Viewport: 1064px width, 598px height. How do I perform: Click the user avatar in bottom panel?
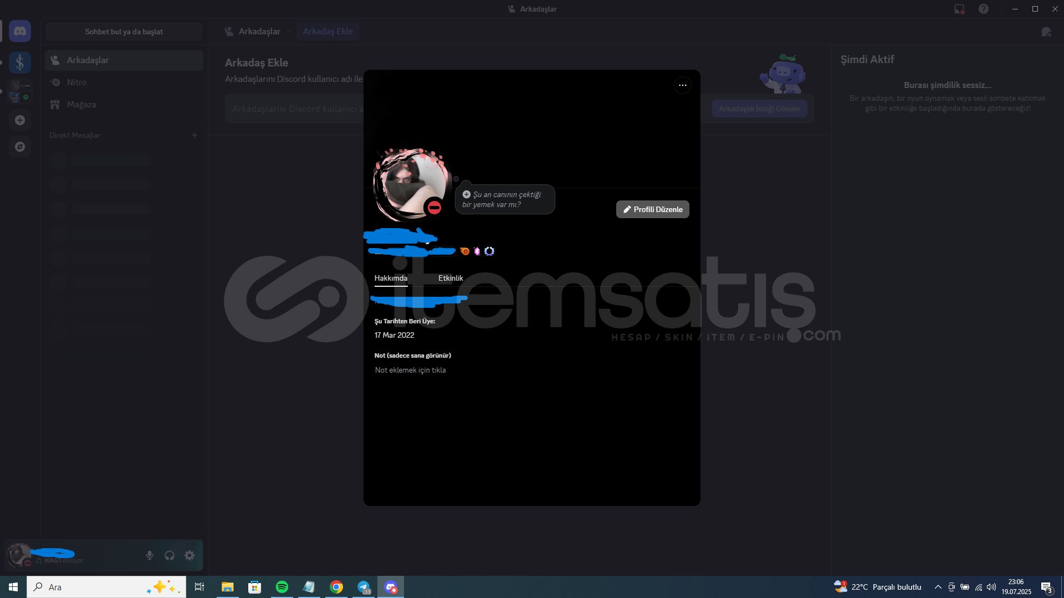pos(19,555)
